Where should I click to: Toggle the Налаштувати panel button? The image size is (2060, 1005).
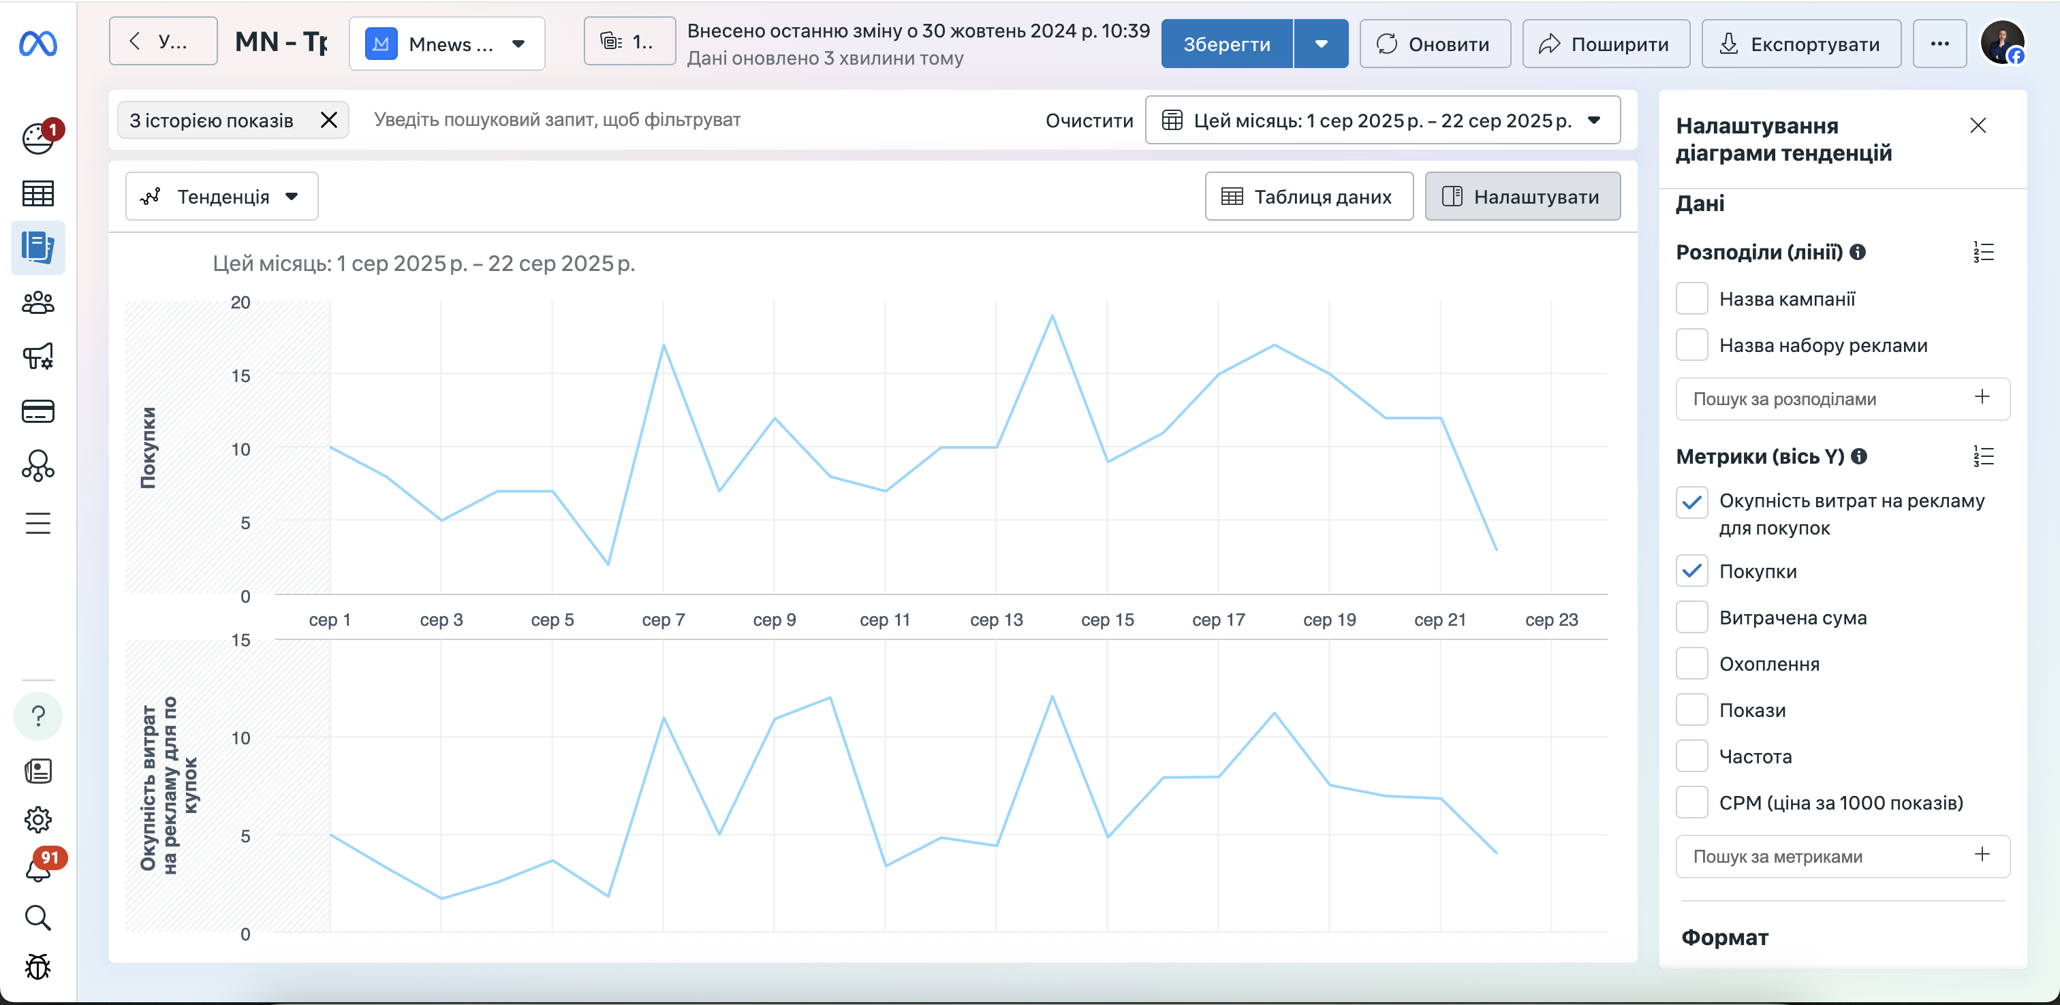pos(1523,197)
